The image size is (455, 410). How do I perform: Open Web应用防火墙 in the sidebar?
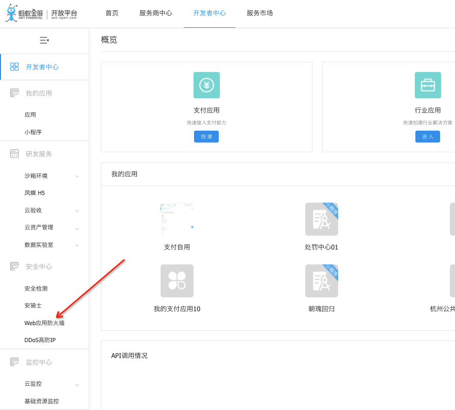[44, 323]
